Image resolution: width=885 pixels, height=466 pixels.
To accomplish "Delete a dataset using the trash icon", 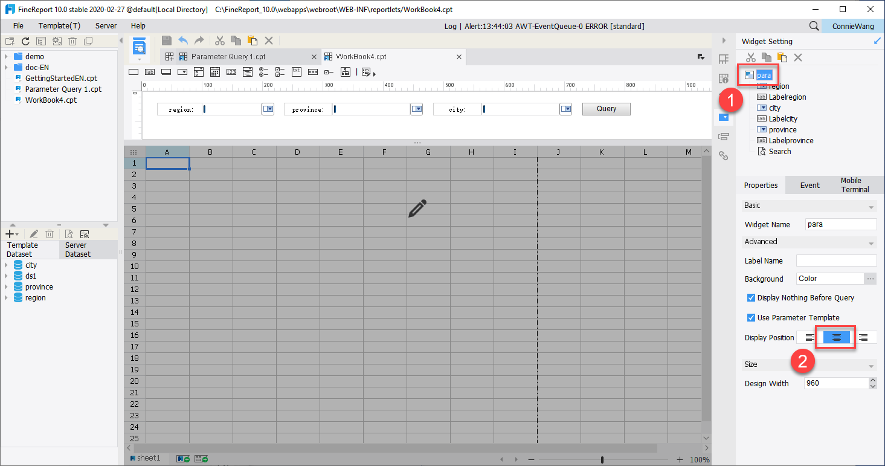I will pos(50,234).
